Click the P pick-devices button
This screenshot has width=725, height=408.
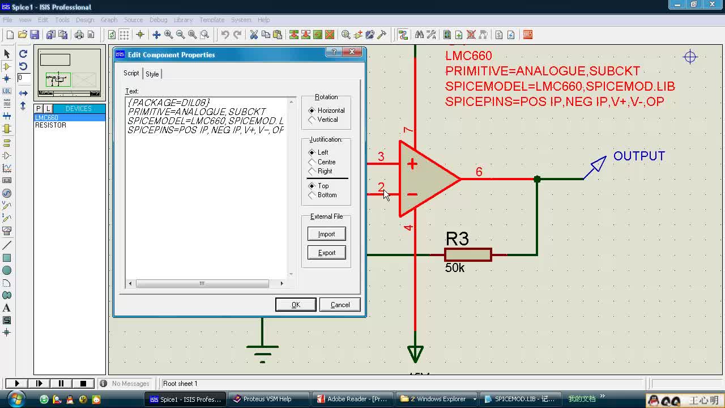pos(39,108)
